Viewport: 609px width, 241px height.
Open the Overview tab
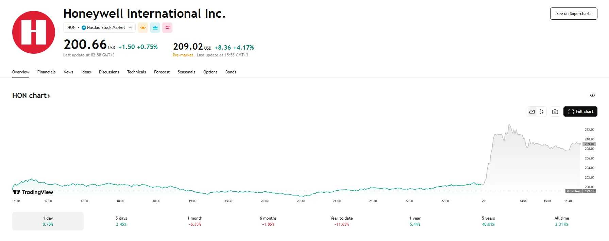tap(21, 72)
